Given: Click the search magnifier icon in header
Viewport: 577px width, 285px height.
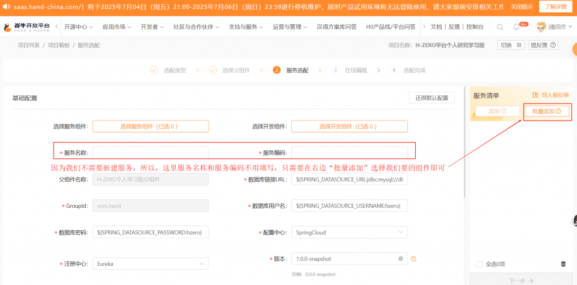Looking at the screenshot, I should (x=500, y=27).
